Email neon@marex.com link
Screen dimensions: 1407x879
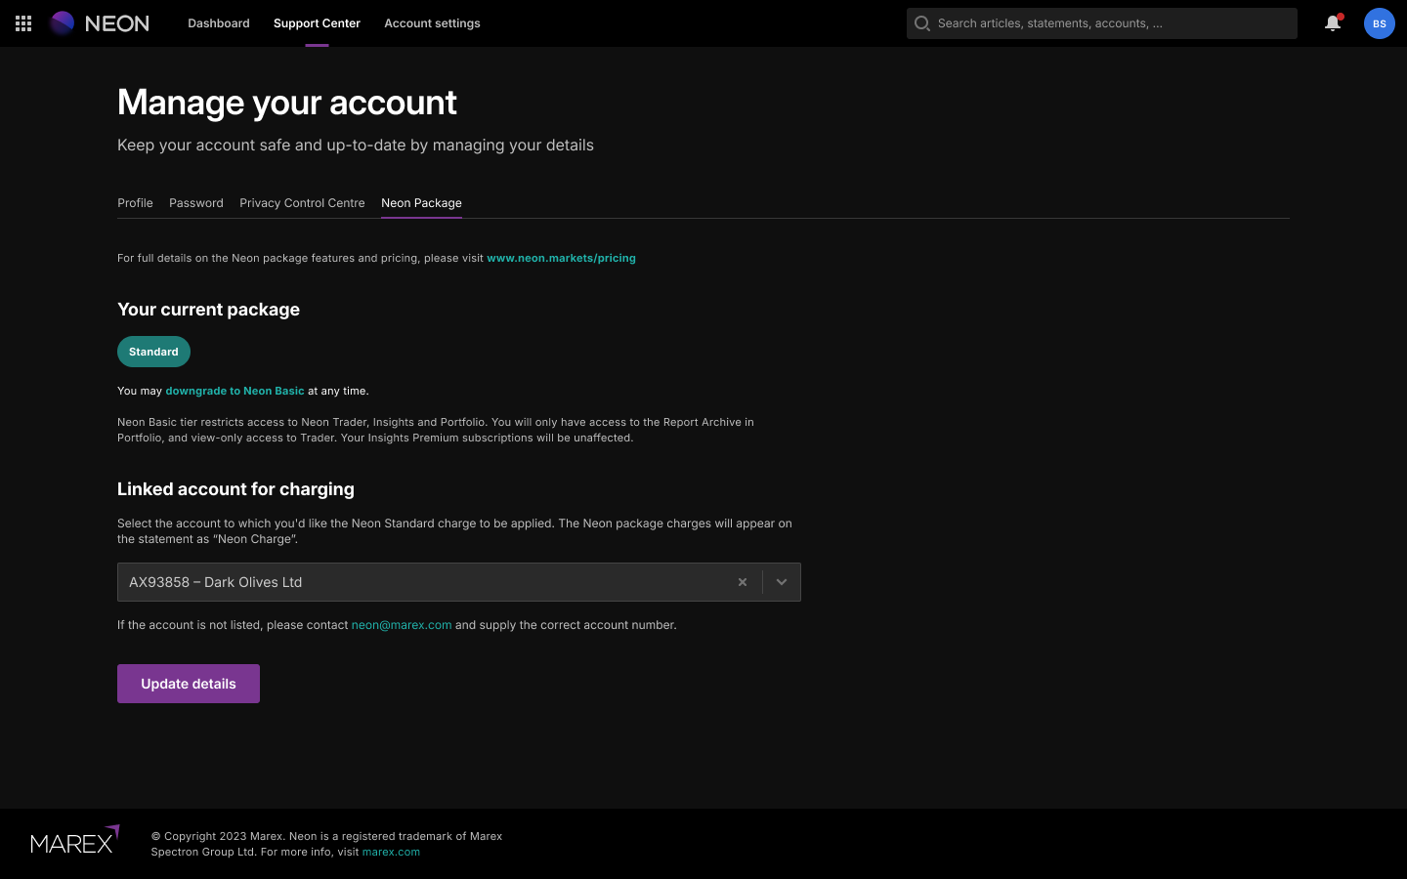tap(402, 625)
